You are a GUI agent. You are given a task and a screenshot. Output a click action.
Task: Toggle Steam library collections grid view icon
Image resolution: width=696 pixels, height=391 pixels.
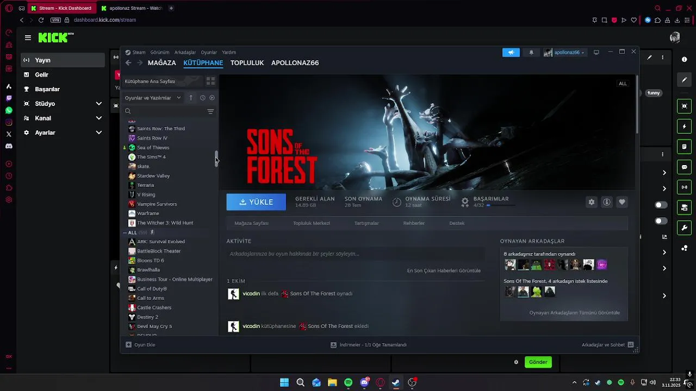point(211,81)
